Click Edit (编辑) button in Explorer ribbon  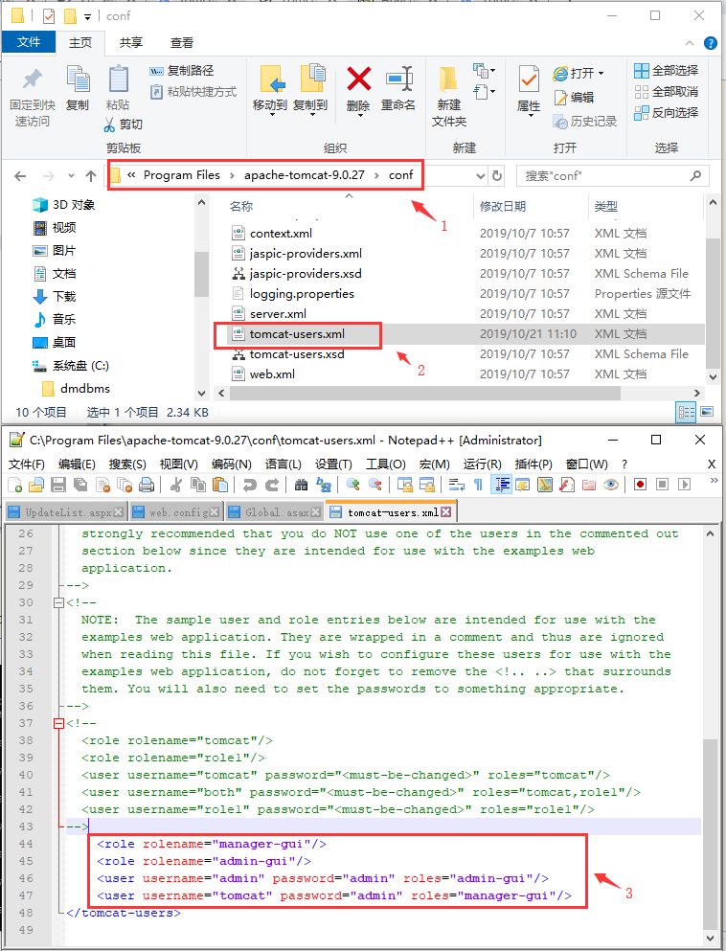pyautogui.click(x=574, y=97)
